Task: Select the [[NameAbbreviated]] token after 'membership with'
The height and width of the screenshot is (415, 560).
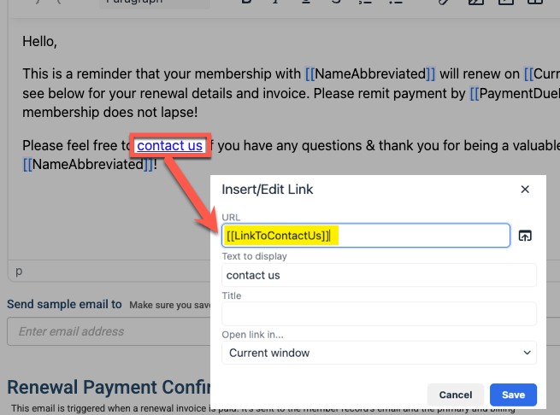Action: (370, 74)
